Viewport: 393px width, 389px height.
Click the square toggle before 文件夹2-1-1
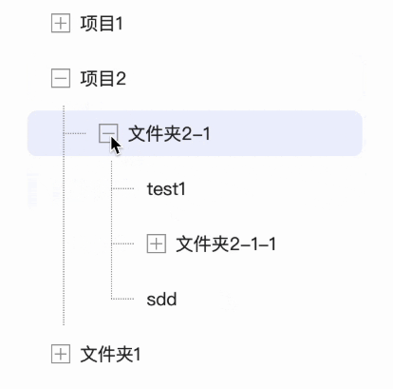point(157,243)
